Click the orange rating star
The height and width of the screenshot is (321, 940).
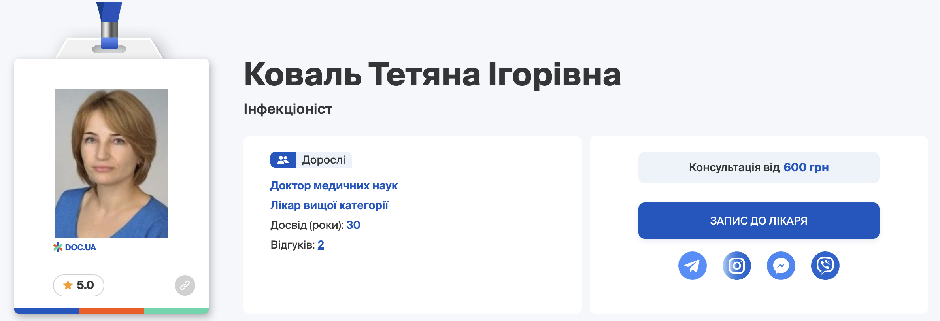(68, 285)
